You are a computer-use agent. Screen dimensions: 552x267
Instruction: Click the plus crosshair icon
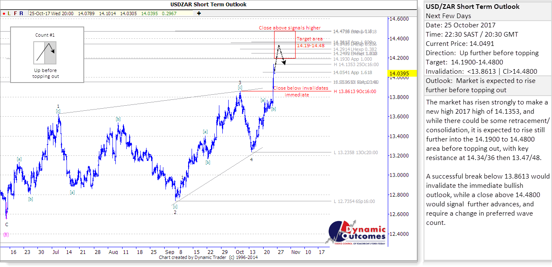point(199,13)
